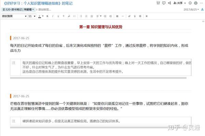Toggle underline formatting
Viewport: 205px width, 136px height.
[58, 16]
